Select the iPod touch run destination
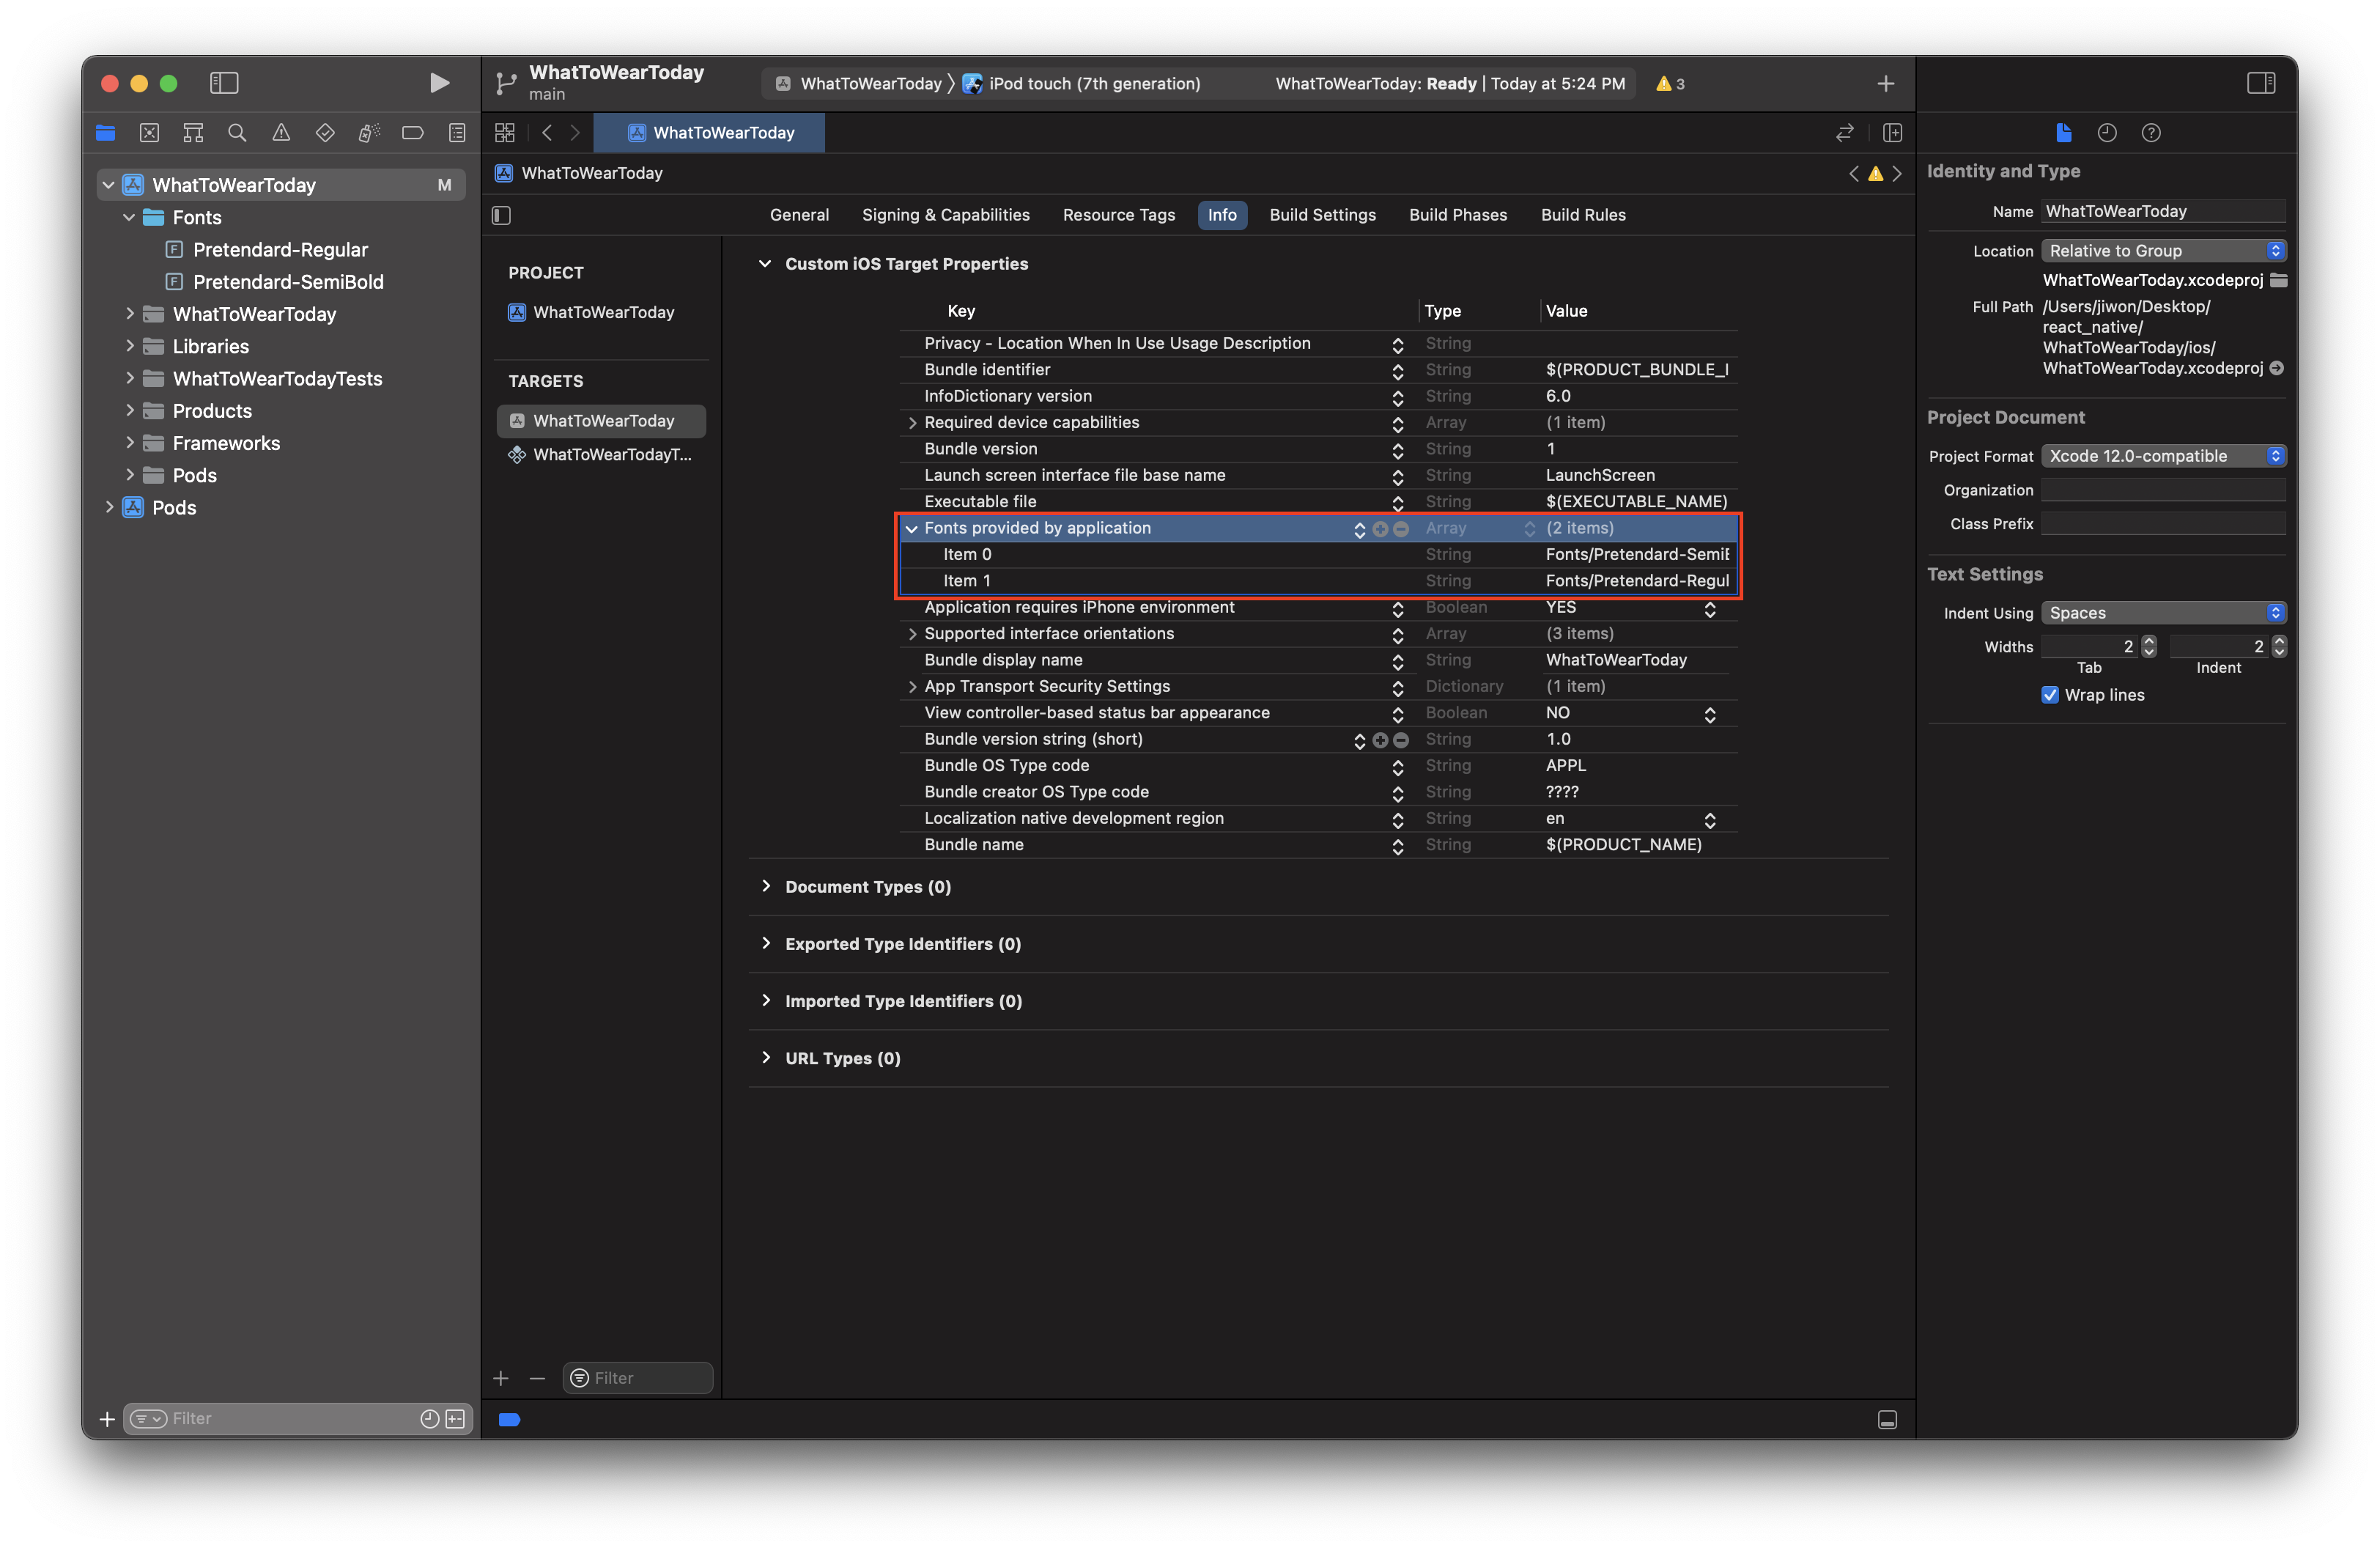The width and height of the screenshot is (2380, 1548). (1093, 84)
